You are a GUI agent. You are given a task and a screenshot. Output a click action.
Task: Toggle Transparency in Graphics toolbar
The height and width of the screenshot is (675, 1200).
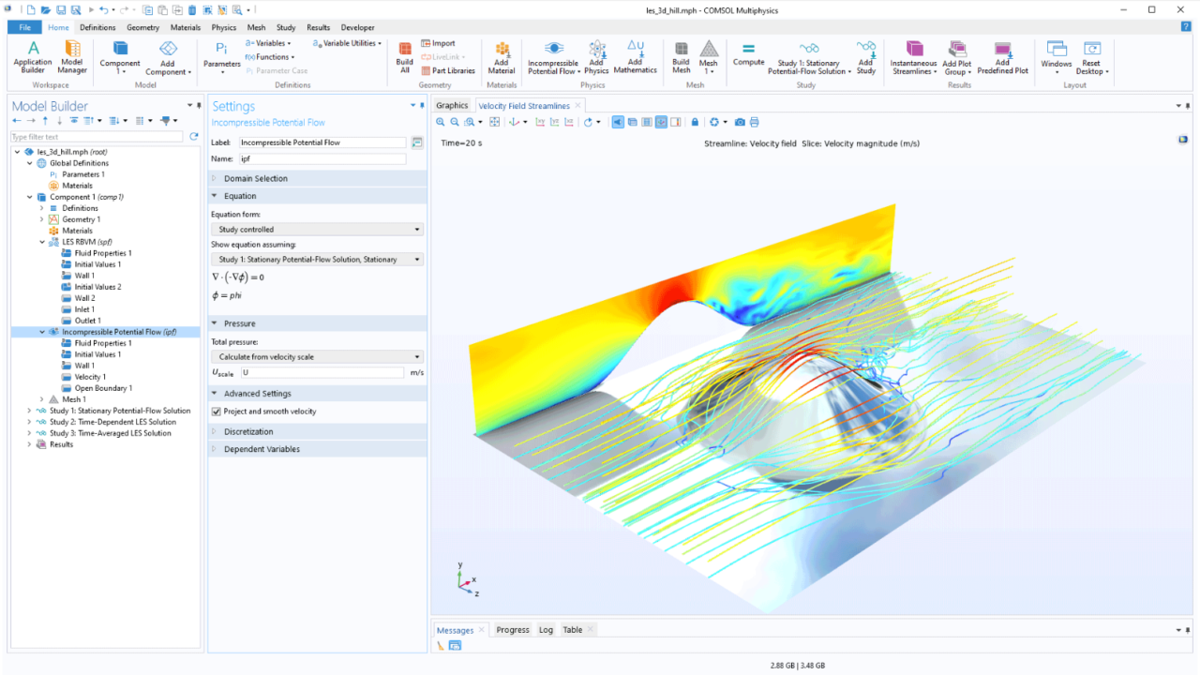tap(632, 122)
